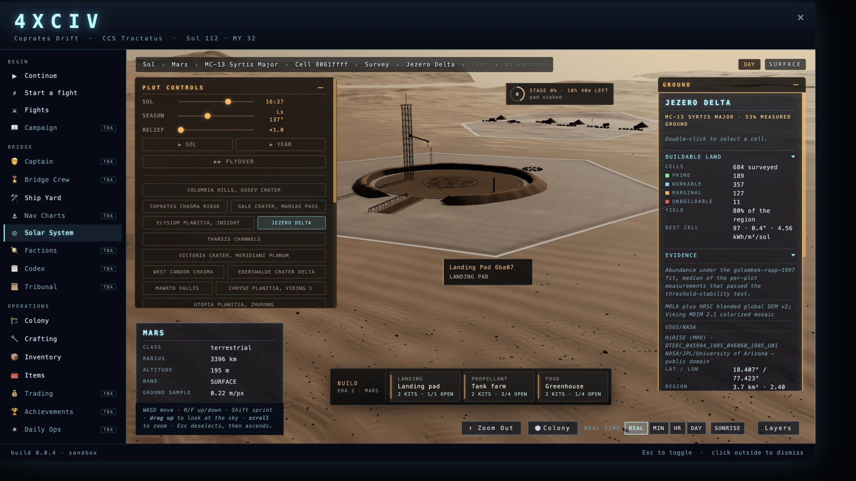856x481 pixels.
Task: Click the Bridge Crew medal icon
Action: pyautogui.click(x=14, y=180)
